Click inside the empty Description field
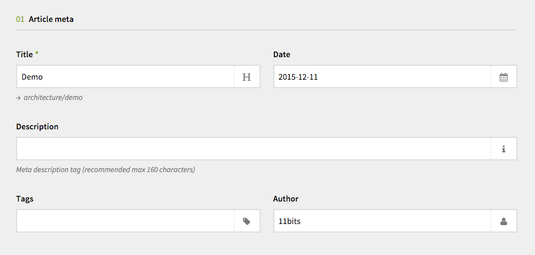 point(254,149)
